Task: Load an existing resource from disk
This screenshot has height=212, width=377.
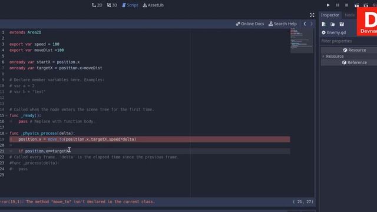Action: click(x=332, y=24)
